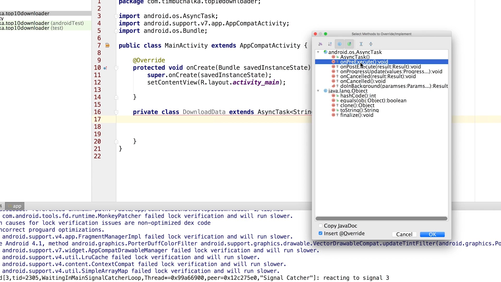The image size is (501, 282).
Task: Select the highlighted top10downloader package row
Action: pos(46,13)
